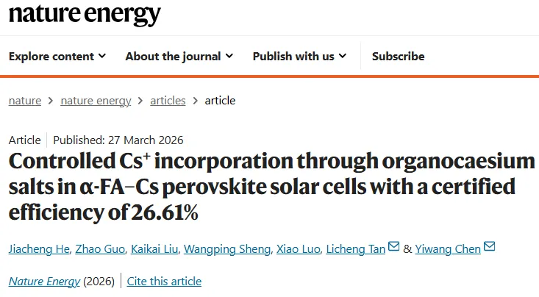Click the nature energy logo
This screenshot has height=297, width=539.
click(x=85, y=15)
